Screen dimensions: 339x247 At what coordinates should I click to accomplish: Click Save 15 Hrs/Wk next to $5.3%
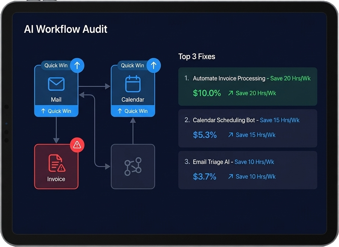pyautogui.click(x=256, y=135)
